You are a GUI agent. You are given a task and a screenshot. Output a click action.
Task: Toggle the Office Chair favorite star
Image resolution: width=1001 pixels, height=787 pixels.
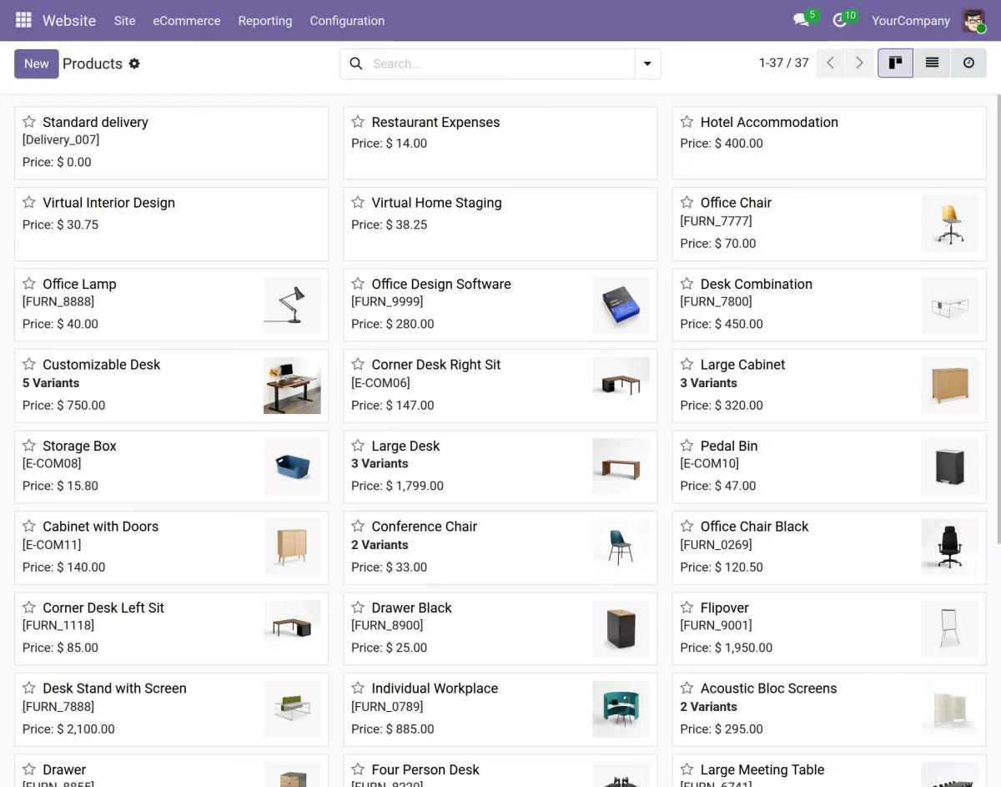[x=687, y=203]
